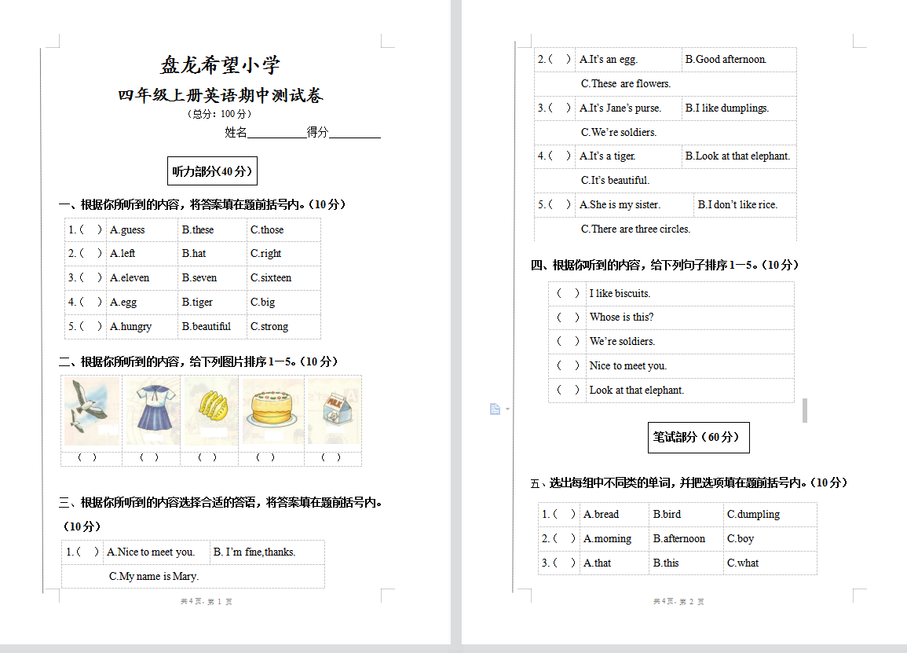
Task: Click the sentence C.There are three circles.
Action: click(x=636, y=229)
